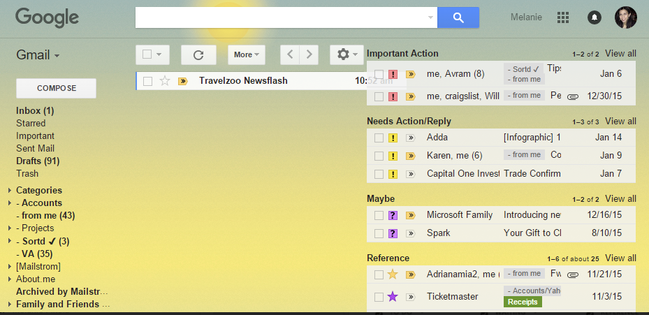Check the Travelzoo Newsflash email checkbox
Screen dimensions: 649x315
148,81
